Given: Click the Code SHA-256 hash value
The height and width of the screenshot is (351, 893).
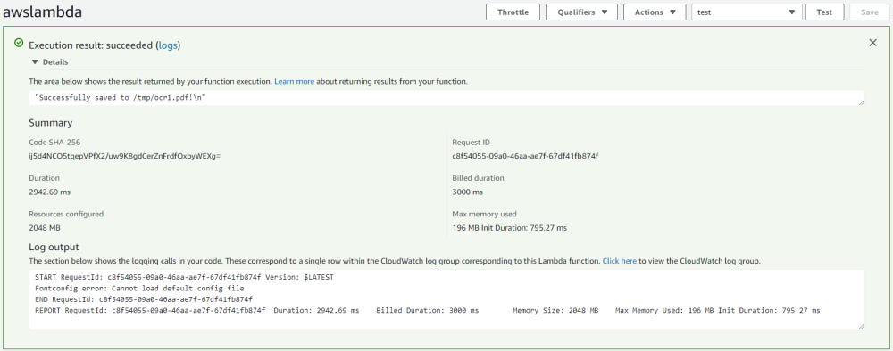Looking at the screenshot, I should tap(125, 156).
